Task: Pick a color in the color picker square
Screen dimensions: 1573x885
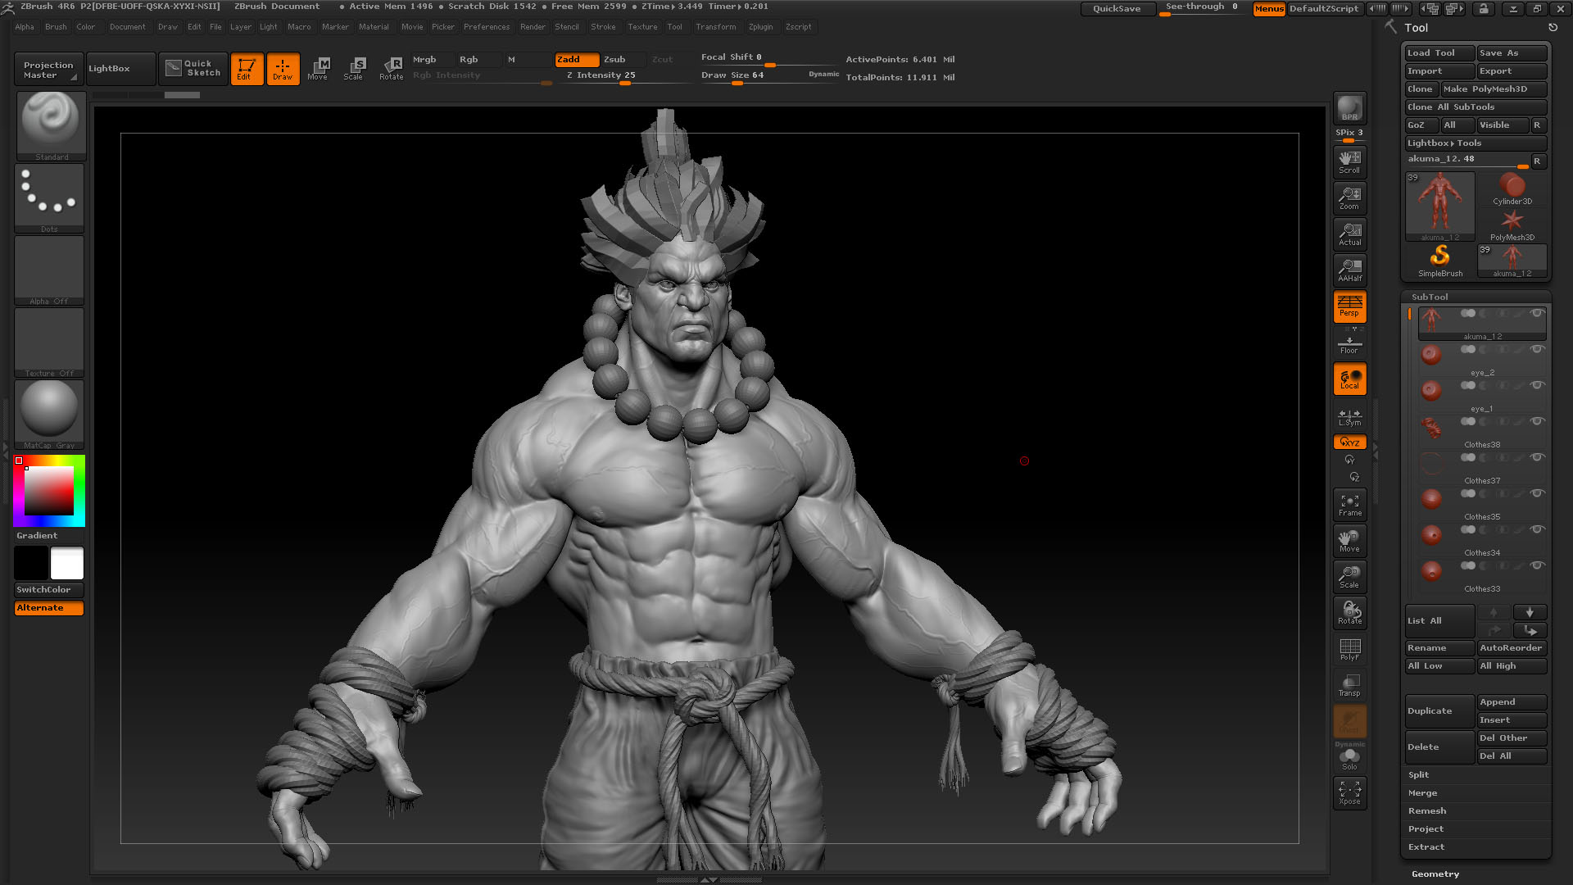Action: [49, 490]
